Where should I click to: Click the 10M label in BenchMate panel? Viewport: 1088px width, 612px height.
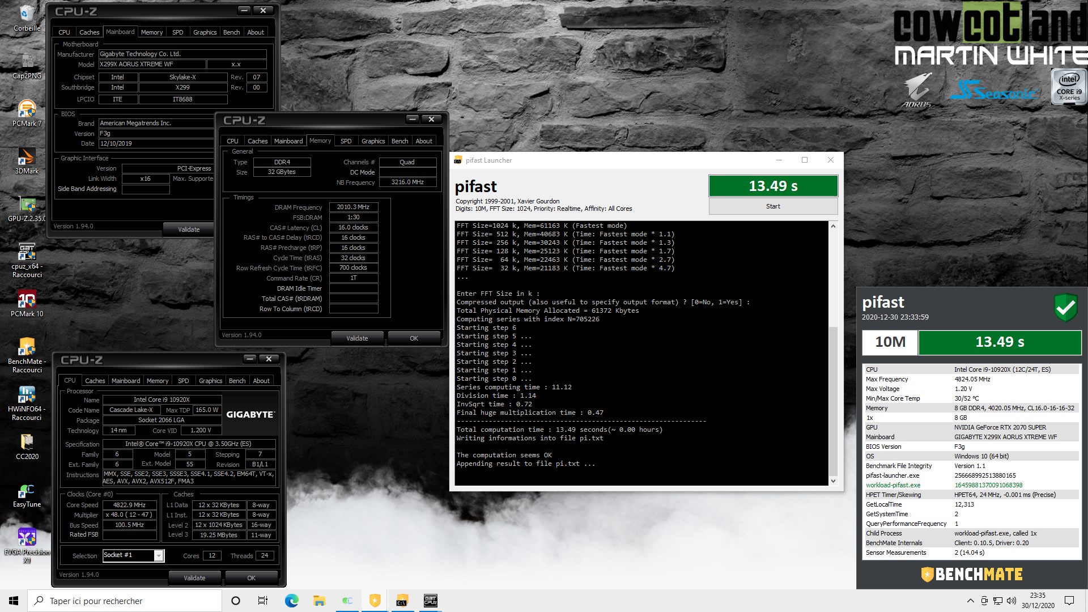(890, 342)
